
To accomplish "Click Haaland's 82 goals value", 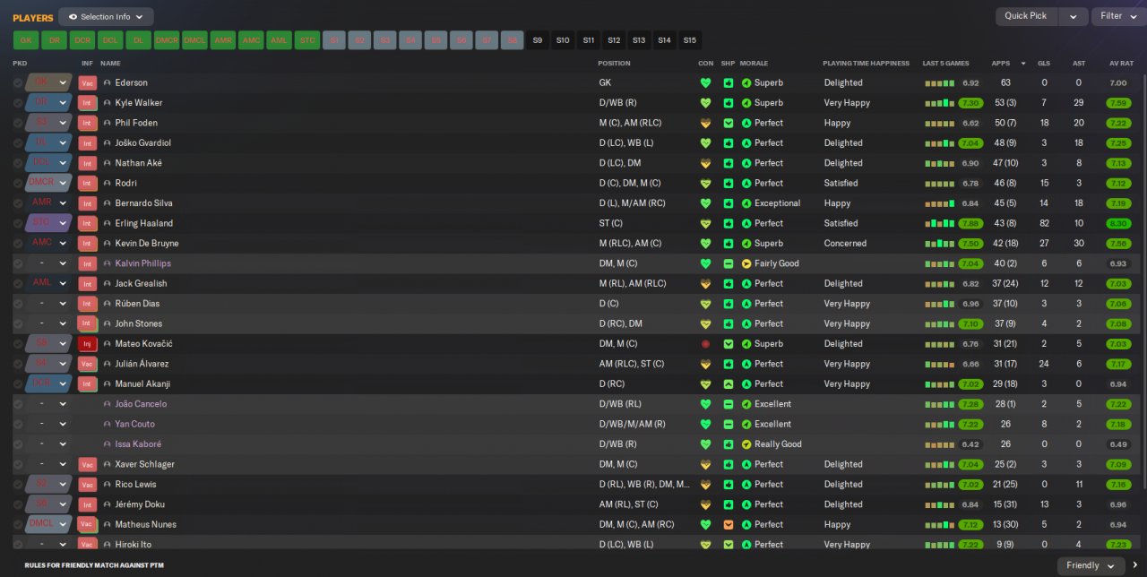I will (x=1044, y=223).
